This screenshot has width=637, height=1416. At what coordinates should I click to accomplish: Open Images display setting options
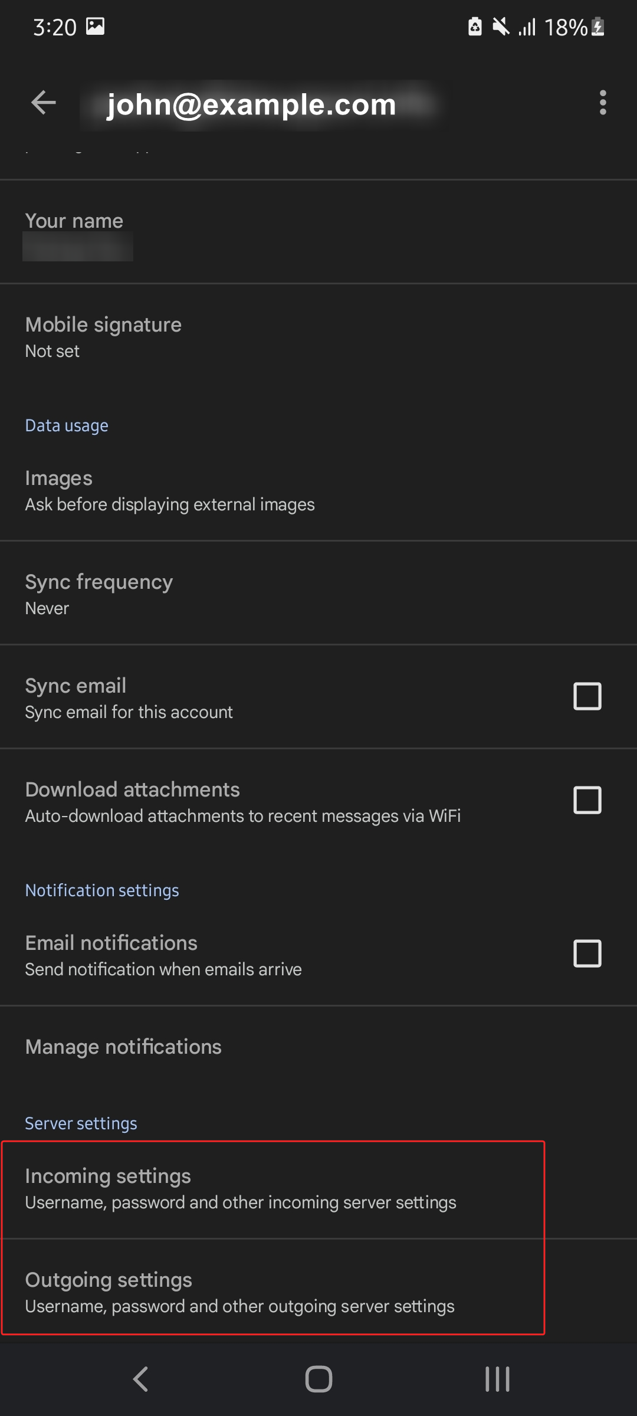pyautogui.click(x=318, y=491)
